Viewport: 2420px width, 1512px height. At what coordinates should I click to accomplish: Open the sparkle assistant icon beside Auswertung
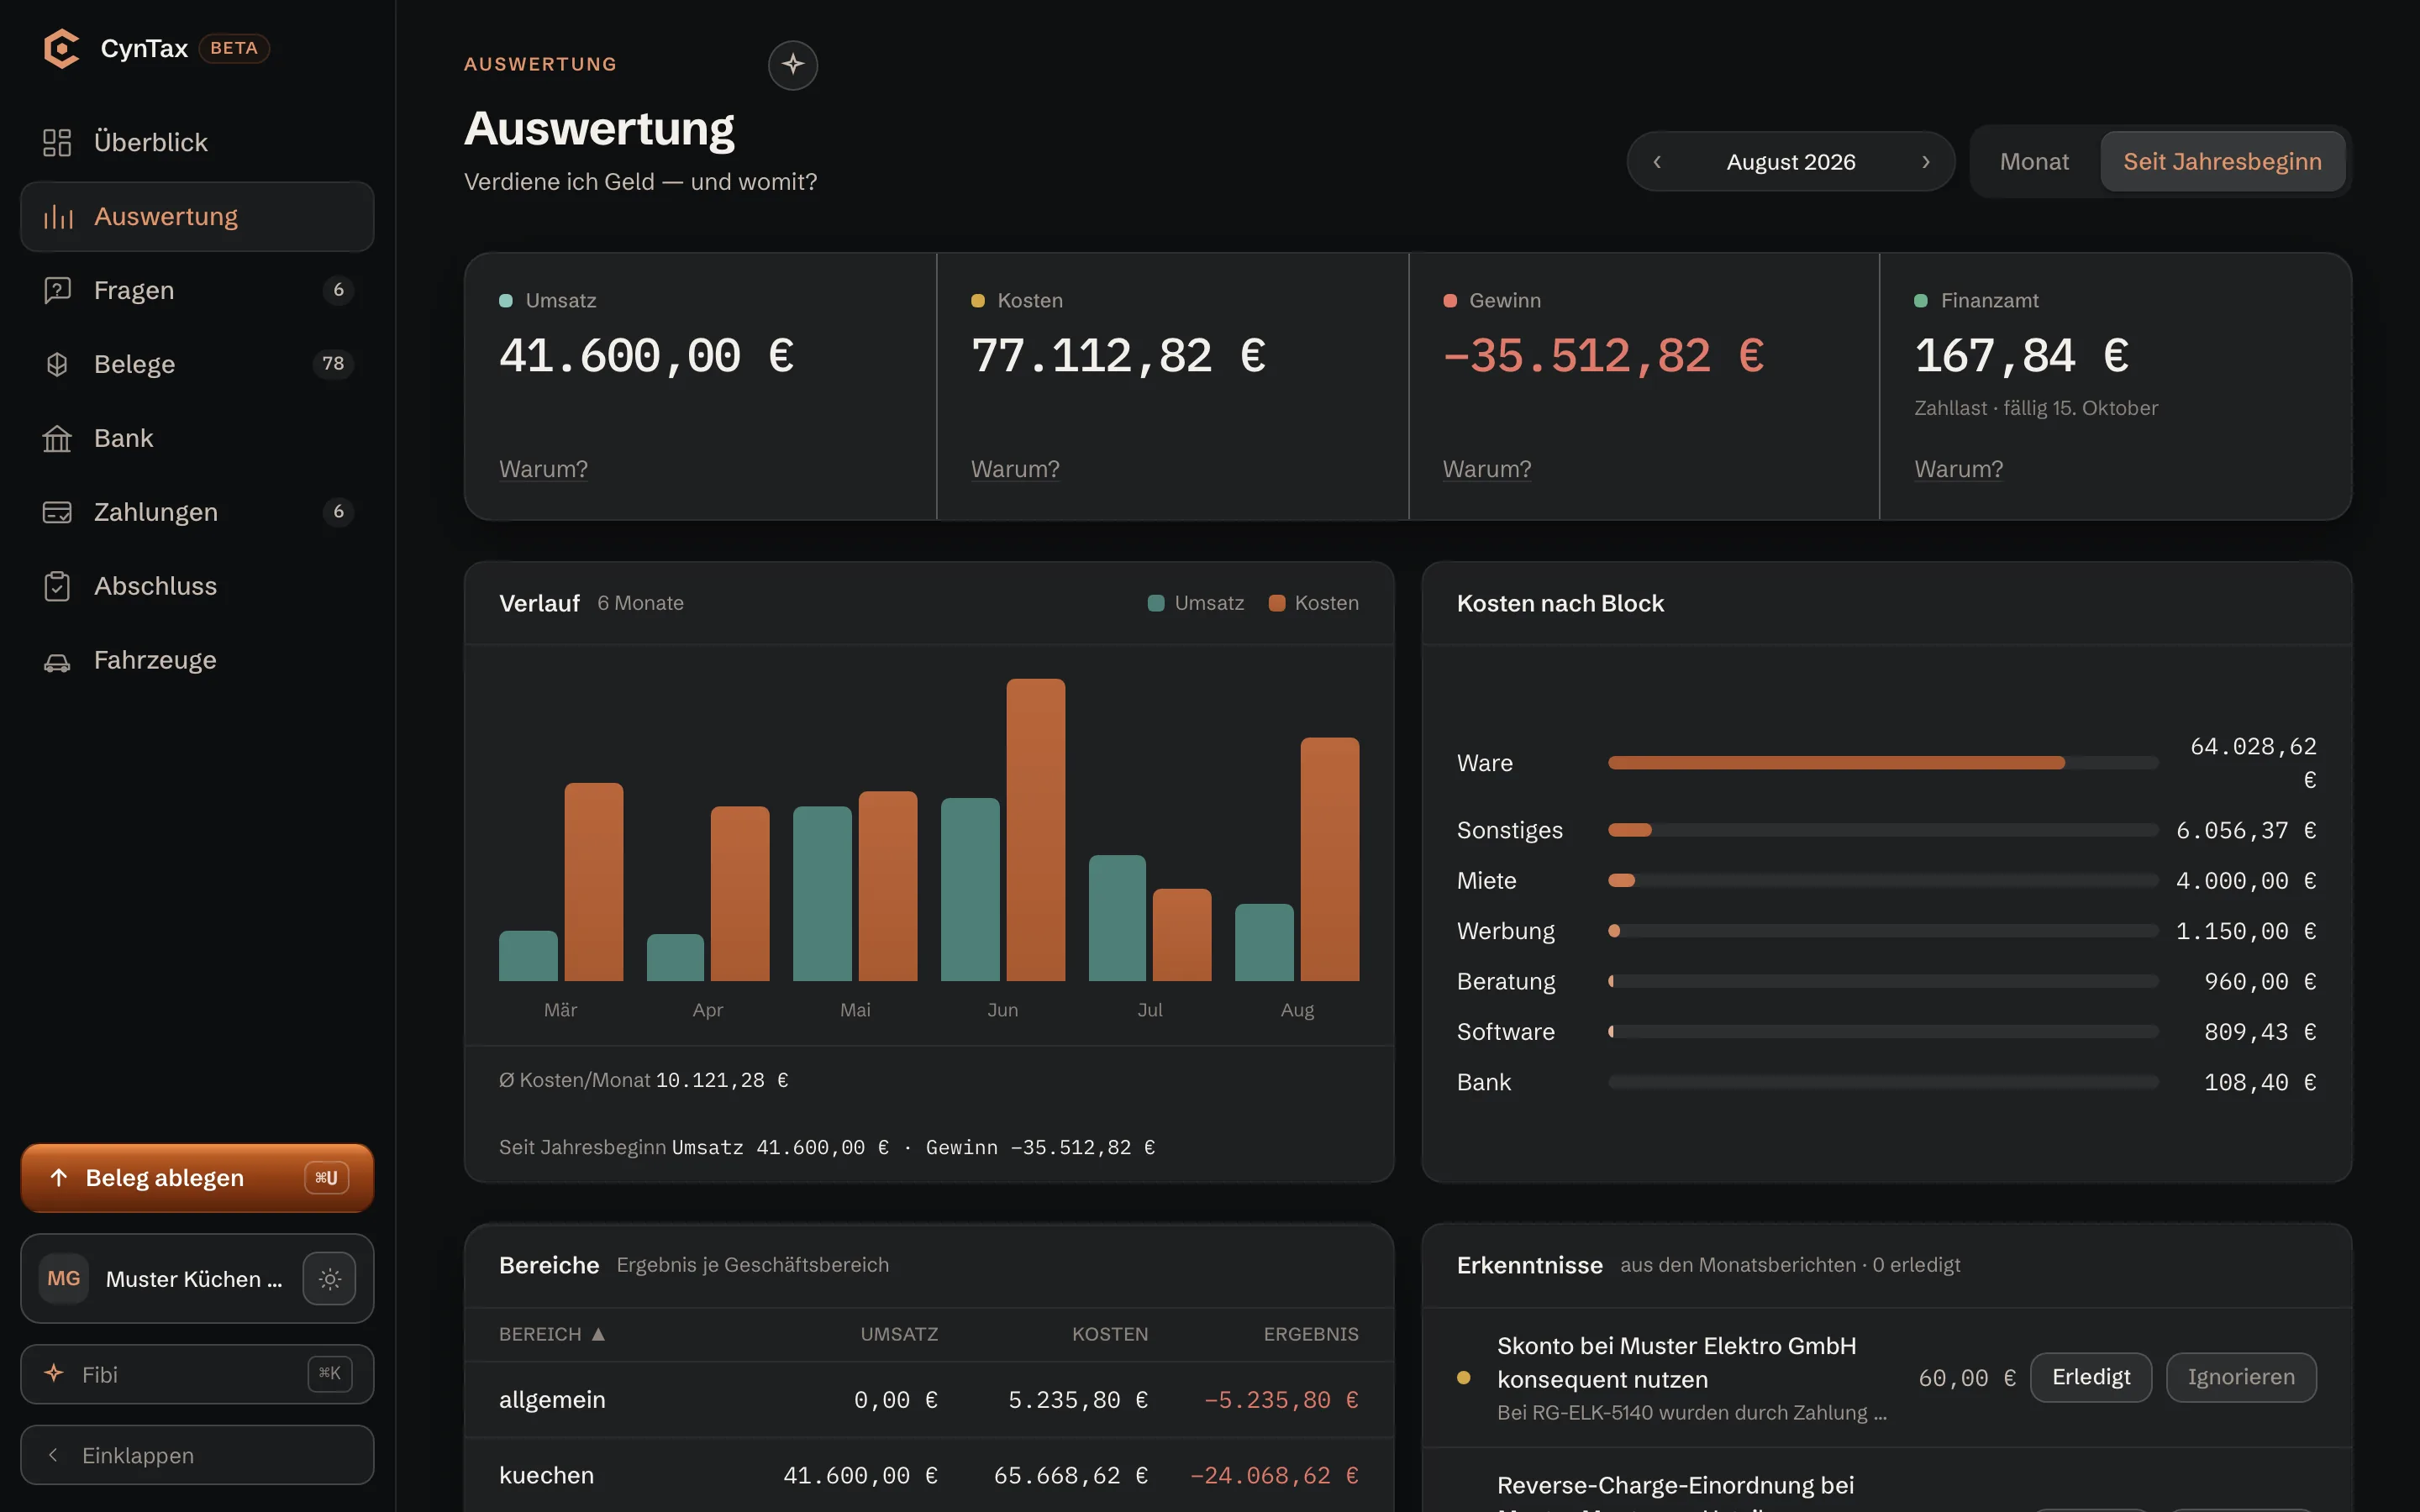tap(793, 65)
